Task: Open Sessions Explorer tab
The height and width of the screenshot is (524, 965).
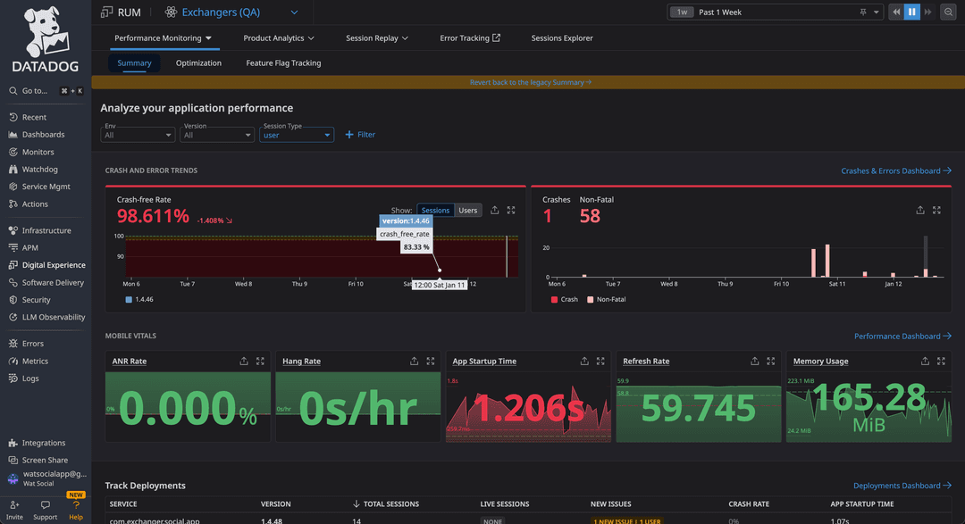Action: click(x=562, y=38)
